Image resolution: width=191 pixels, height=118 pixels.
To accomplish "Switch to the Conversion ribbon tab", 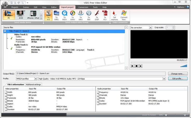I will tap(83, 7).
